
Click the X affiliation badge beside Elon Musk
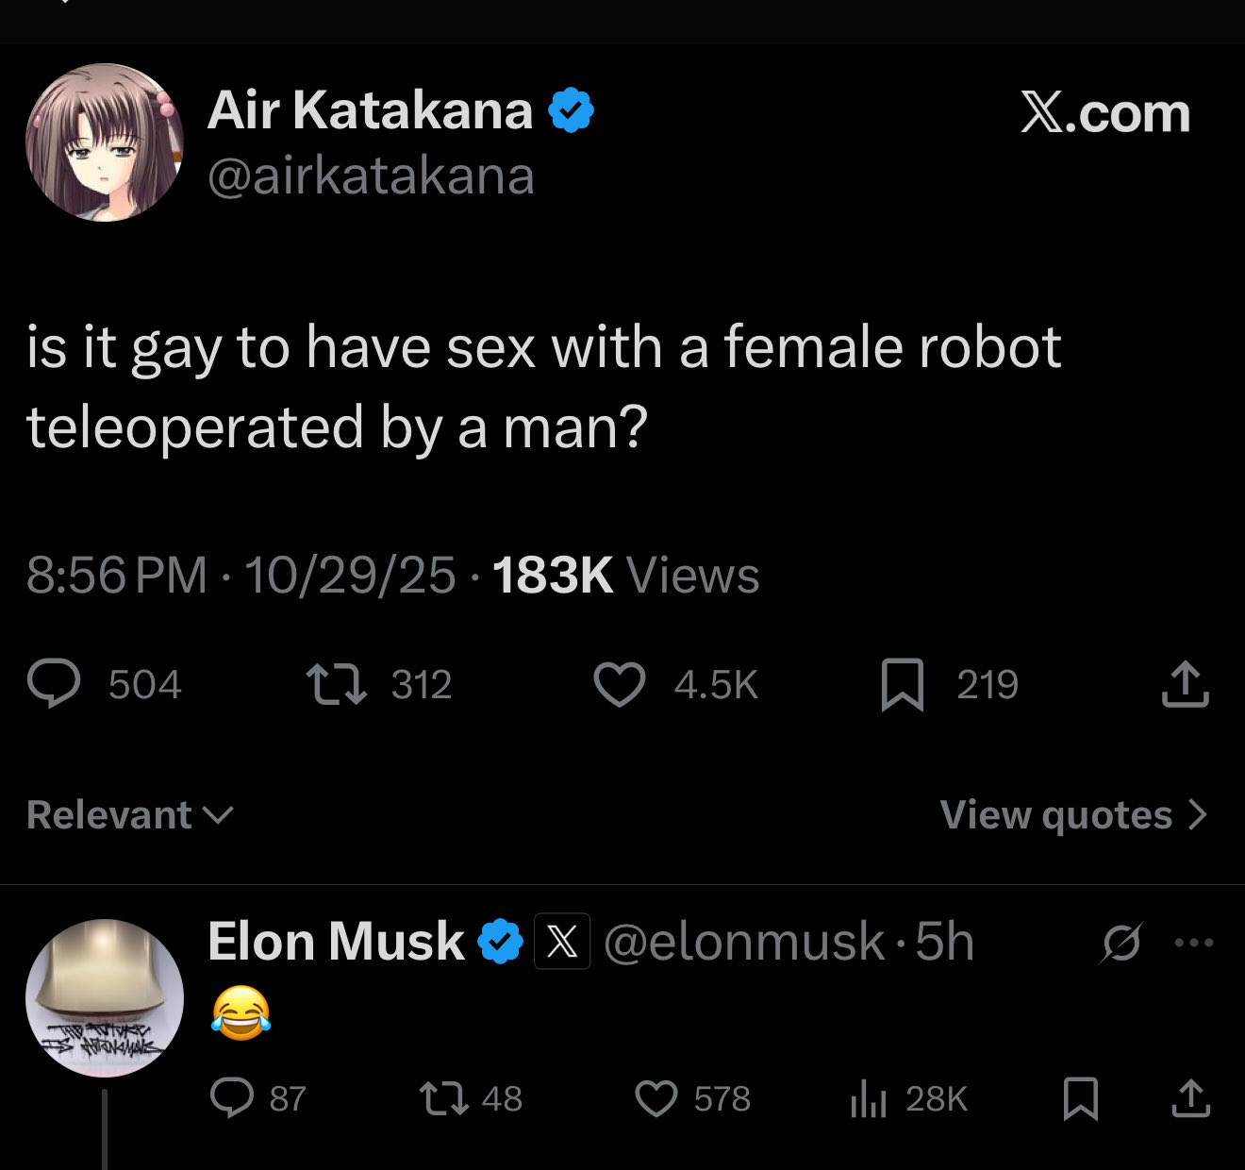coord(562,942)
